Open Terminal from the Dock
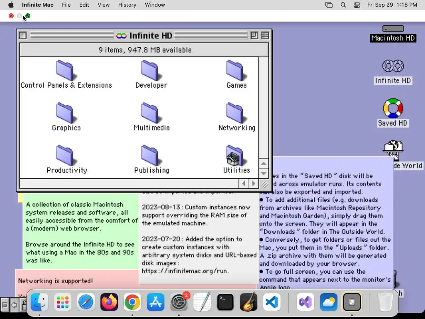 (x=225, y=302)
